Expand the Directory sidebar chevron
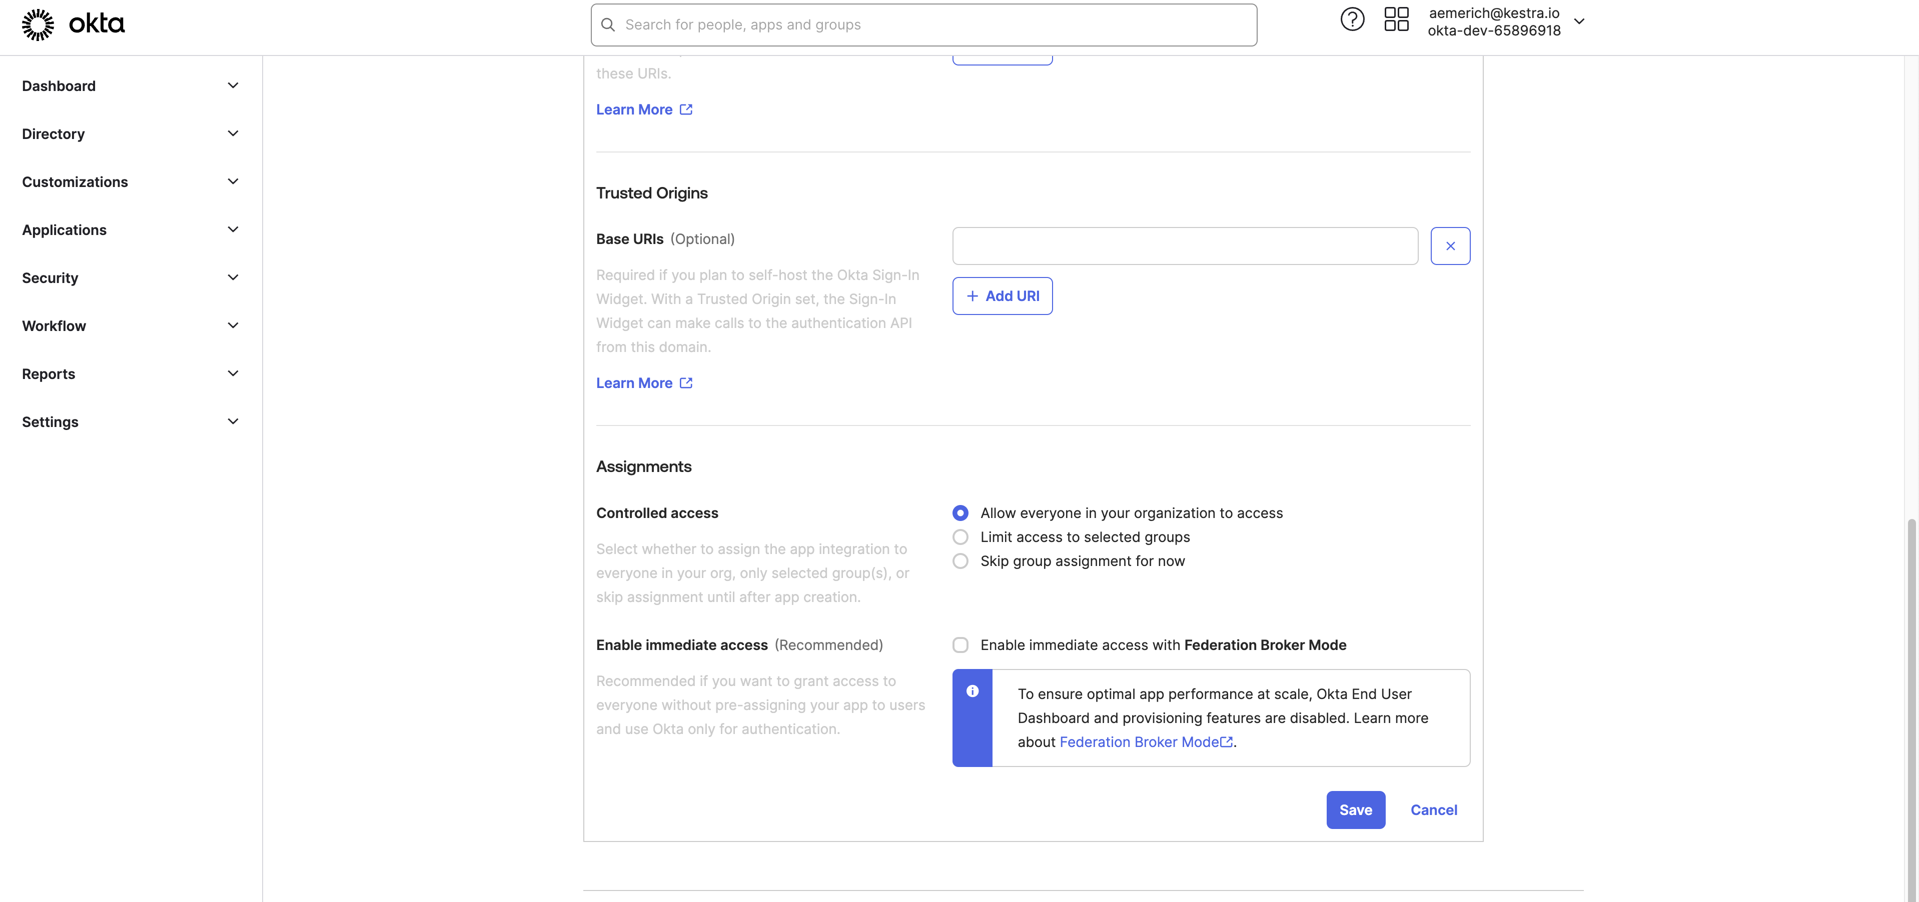Image resolution: width=1919 pixels, height=902 pixels. point(233,133)
